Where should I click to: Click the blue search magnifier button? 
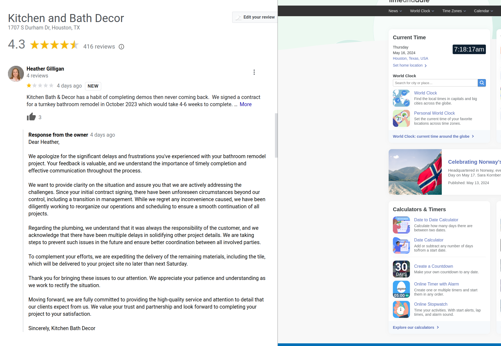pos(482,83)
